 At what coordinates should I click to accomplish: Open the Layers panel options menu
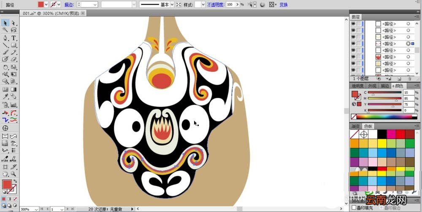pyautogui.click(x=417, y=17)
